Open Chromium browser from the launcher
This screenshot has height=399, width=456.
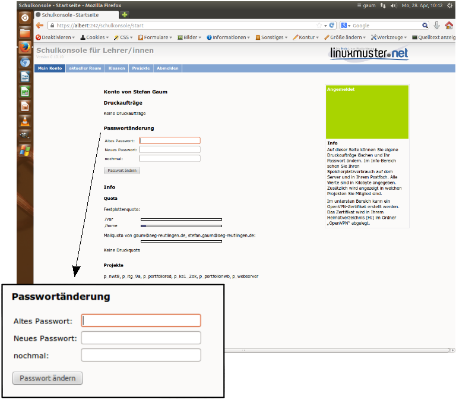pyautogui.click(x=24, y=62)
